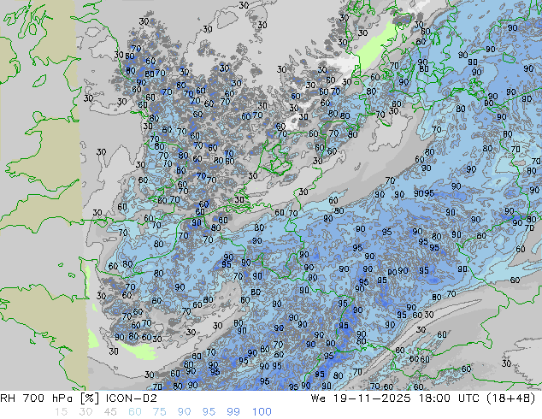
Task: Select the legend value 90 in the color scale
Action: pyautogui.click(x=184, y=412)
